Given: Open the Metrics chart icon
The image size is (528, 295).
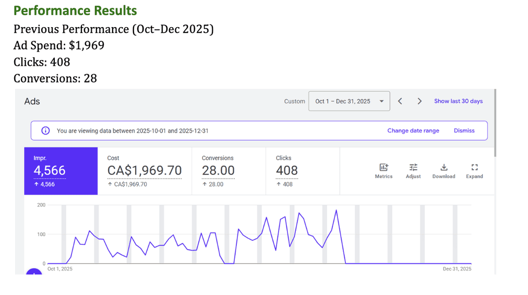Looking at the screenshot, I should click(x=383, y=167).
